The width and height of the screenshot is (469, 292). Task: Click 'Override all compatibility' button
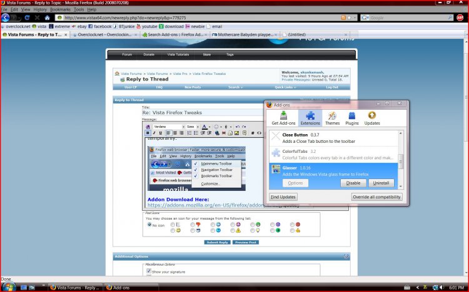pos(376,197)
